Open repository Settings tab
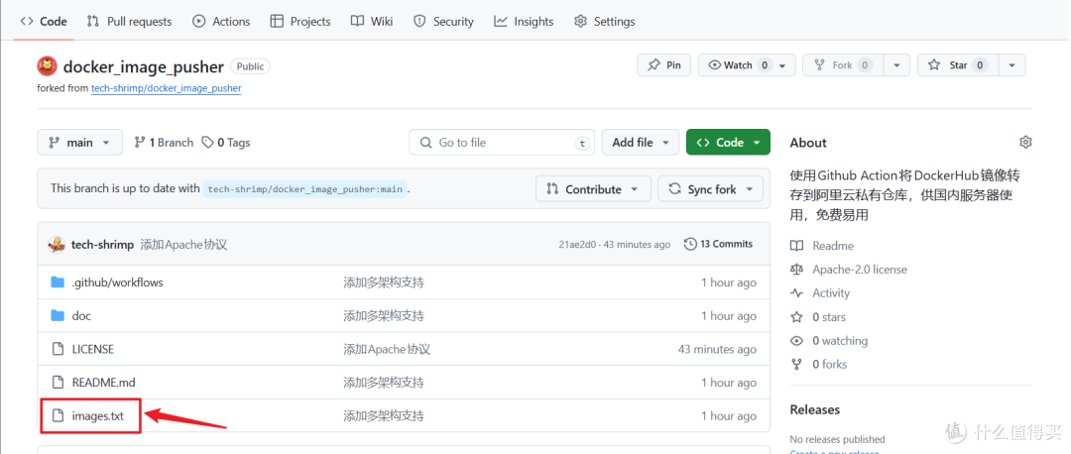 605,21
